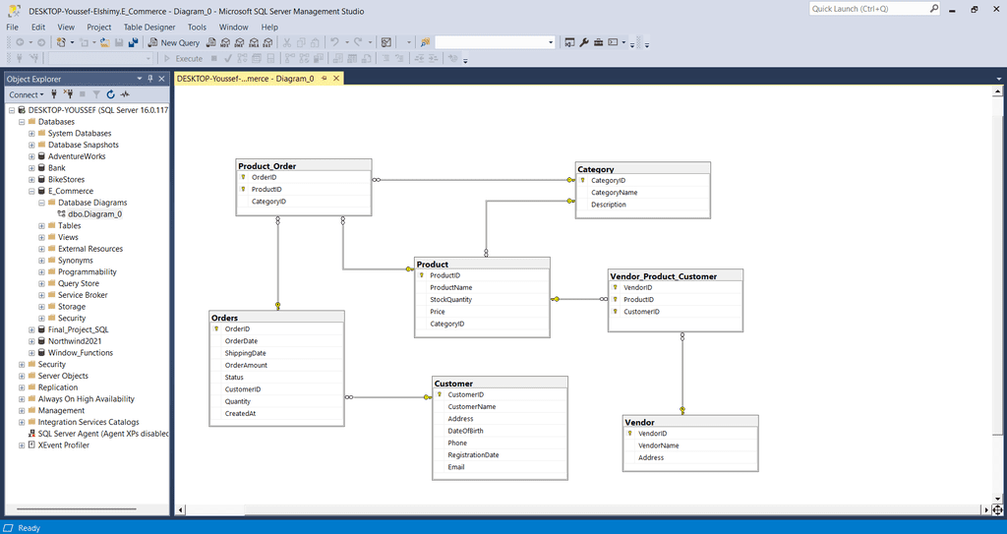Click Connect Object Explorer plug icon
Viewport: 1007px width, 534px height.
coord(55,94)
